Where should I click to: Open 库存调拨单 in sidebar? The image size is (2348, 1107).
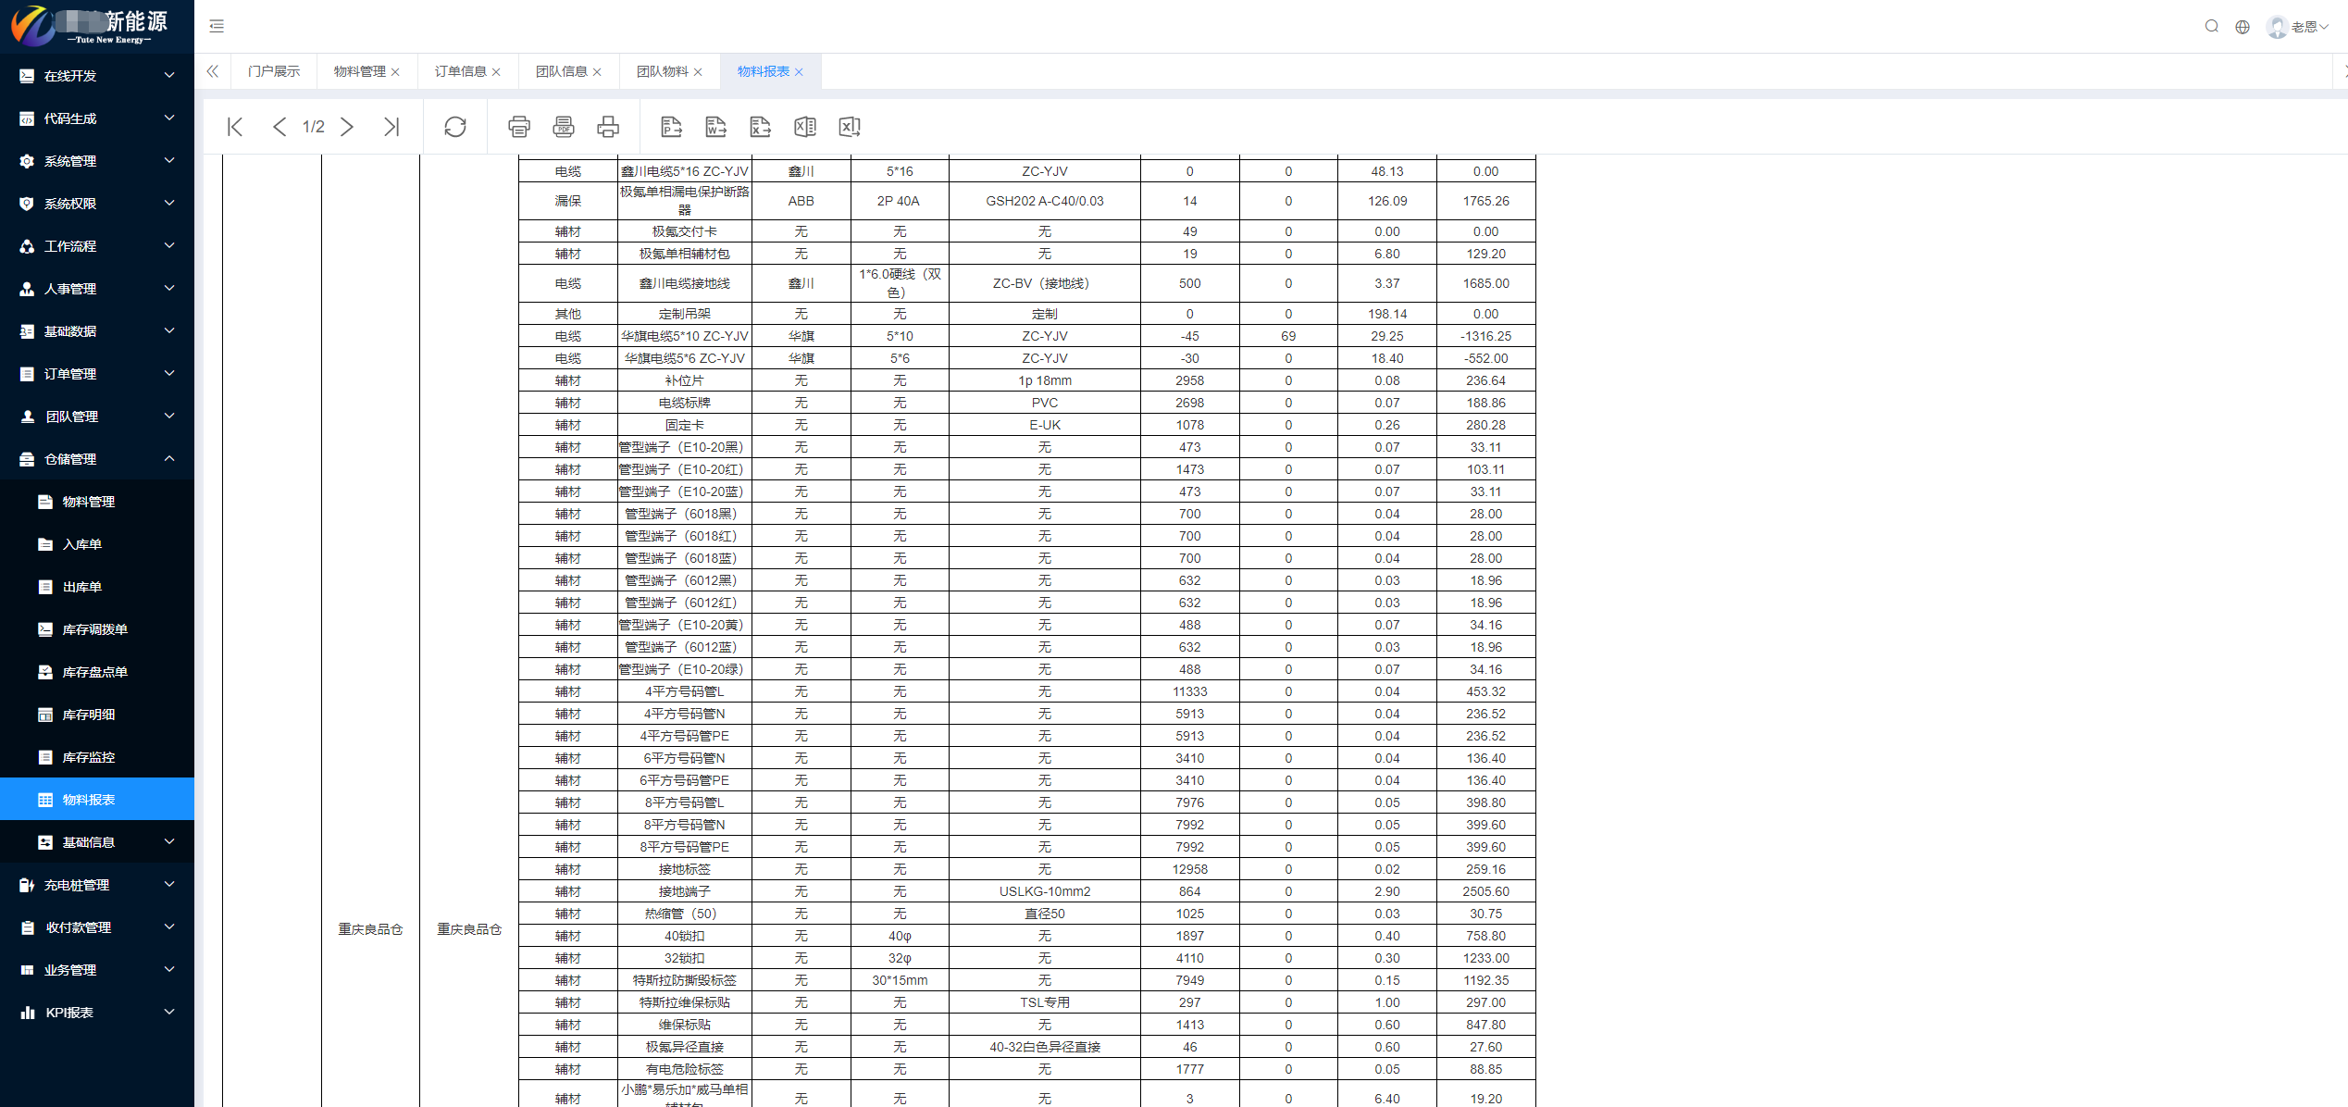click(x=97, y=629)
